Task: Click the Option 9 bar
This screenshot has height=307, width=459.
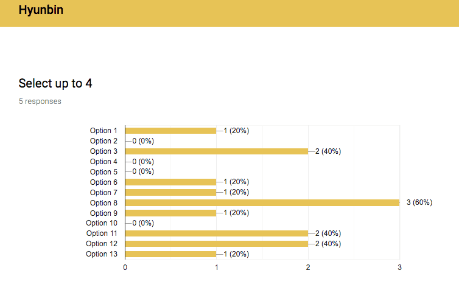Action: click(170, 213)
